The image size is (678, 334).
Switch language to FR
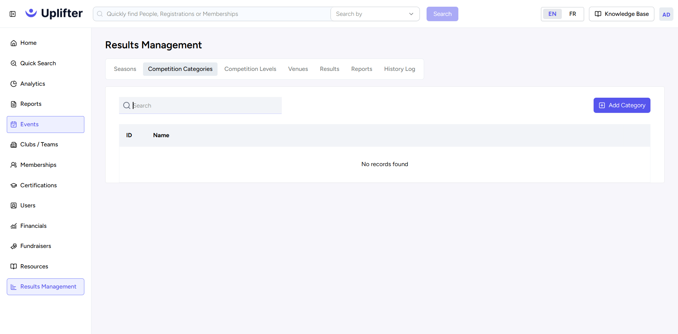coord(573,14)
